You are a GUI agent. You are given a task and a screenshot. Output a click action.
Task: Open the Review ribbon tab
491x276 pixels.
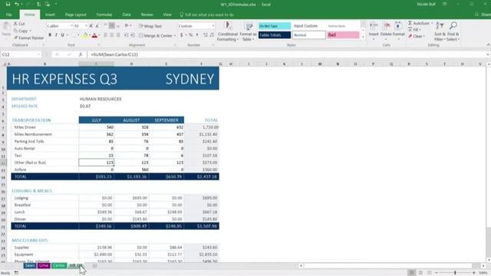(x=147, y=15)
